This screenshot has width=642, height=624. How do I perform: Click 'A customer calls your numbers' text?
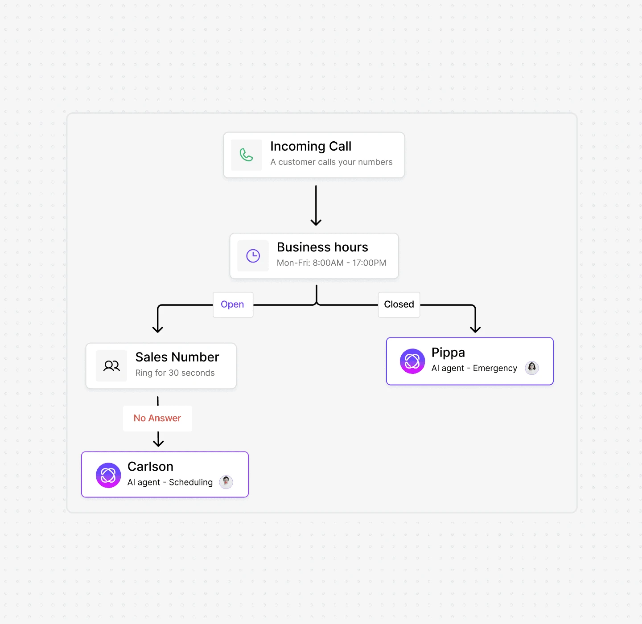point(331,162)
